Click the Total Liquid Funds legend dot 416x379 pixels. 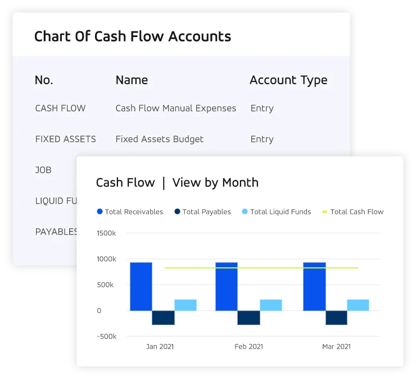tap(245, 212)
